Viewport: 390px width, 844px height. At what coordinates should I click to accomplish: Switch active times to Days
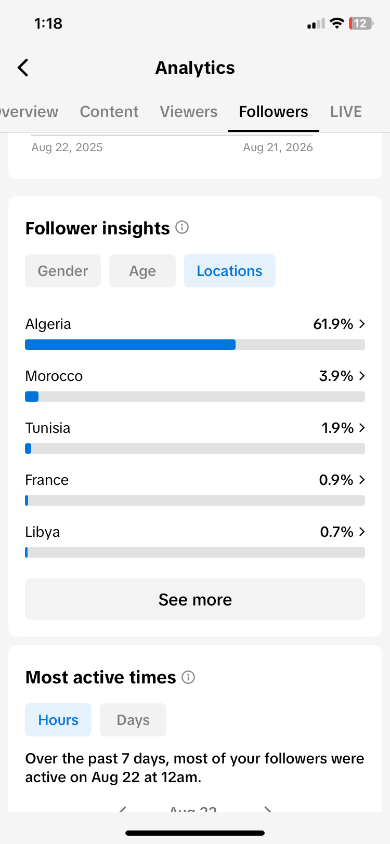click(x=133, y=720)
